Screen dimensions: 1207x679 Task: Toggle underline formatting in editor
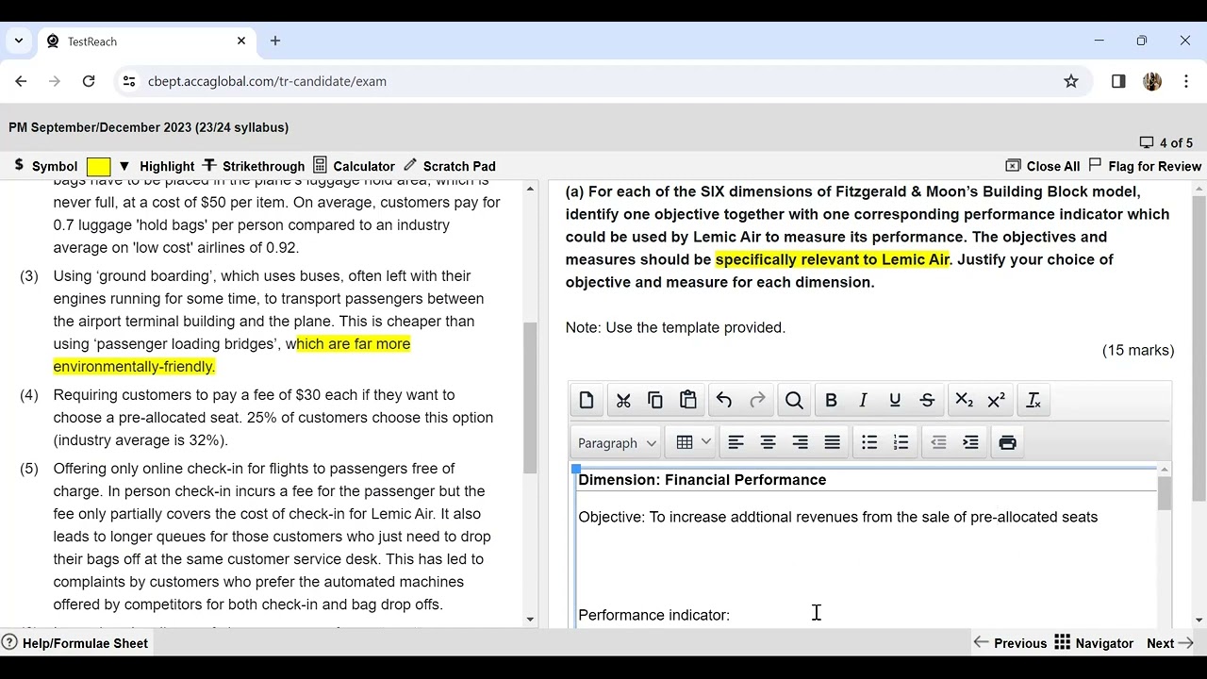click(x=895, y=400)
